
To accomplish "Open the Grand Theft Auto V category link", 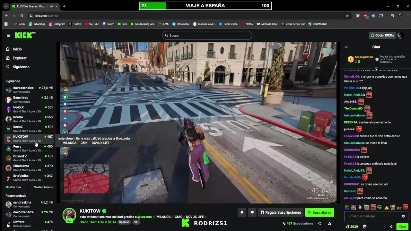I will [98, 222].
